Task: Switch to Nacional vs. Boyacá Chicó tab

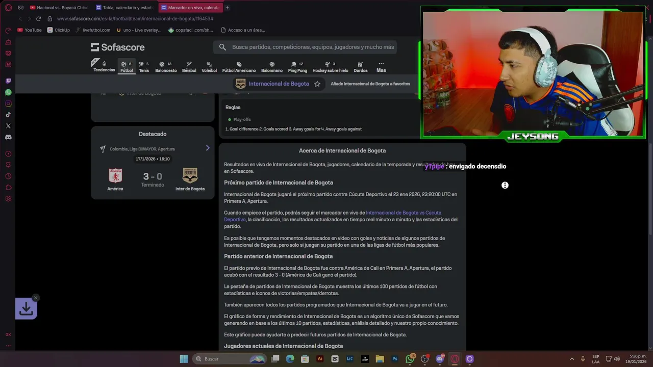Action: tap(59, 8)
